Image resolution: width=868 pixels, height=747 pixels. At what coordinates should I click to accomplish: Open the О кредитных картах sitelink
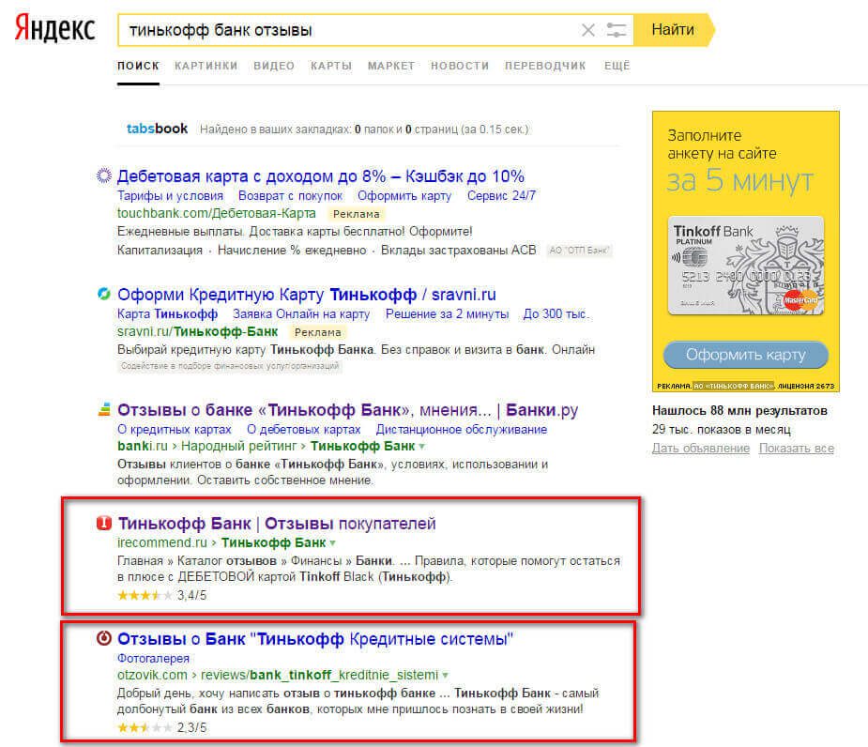tap(175, 429)
